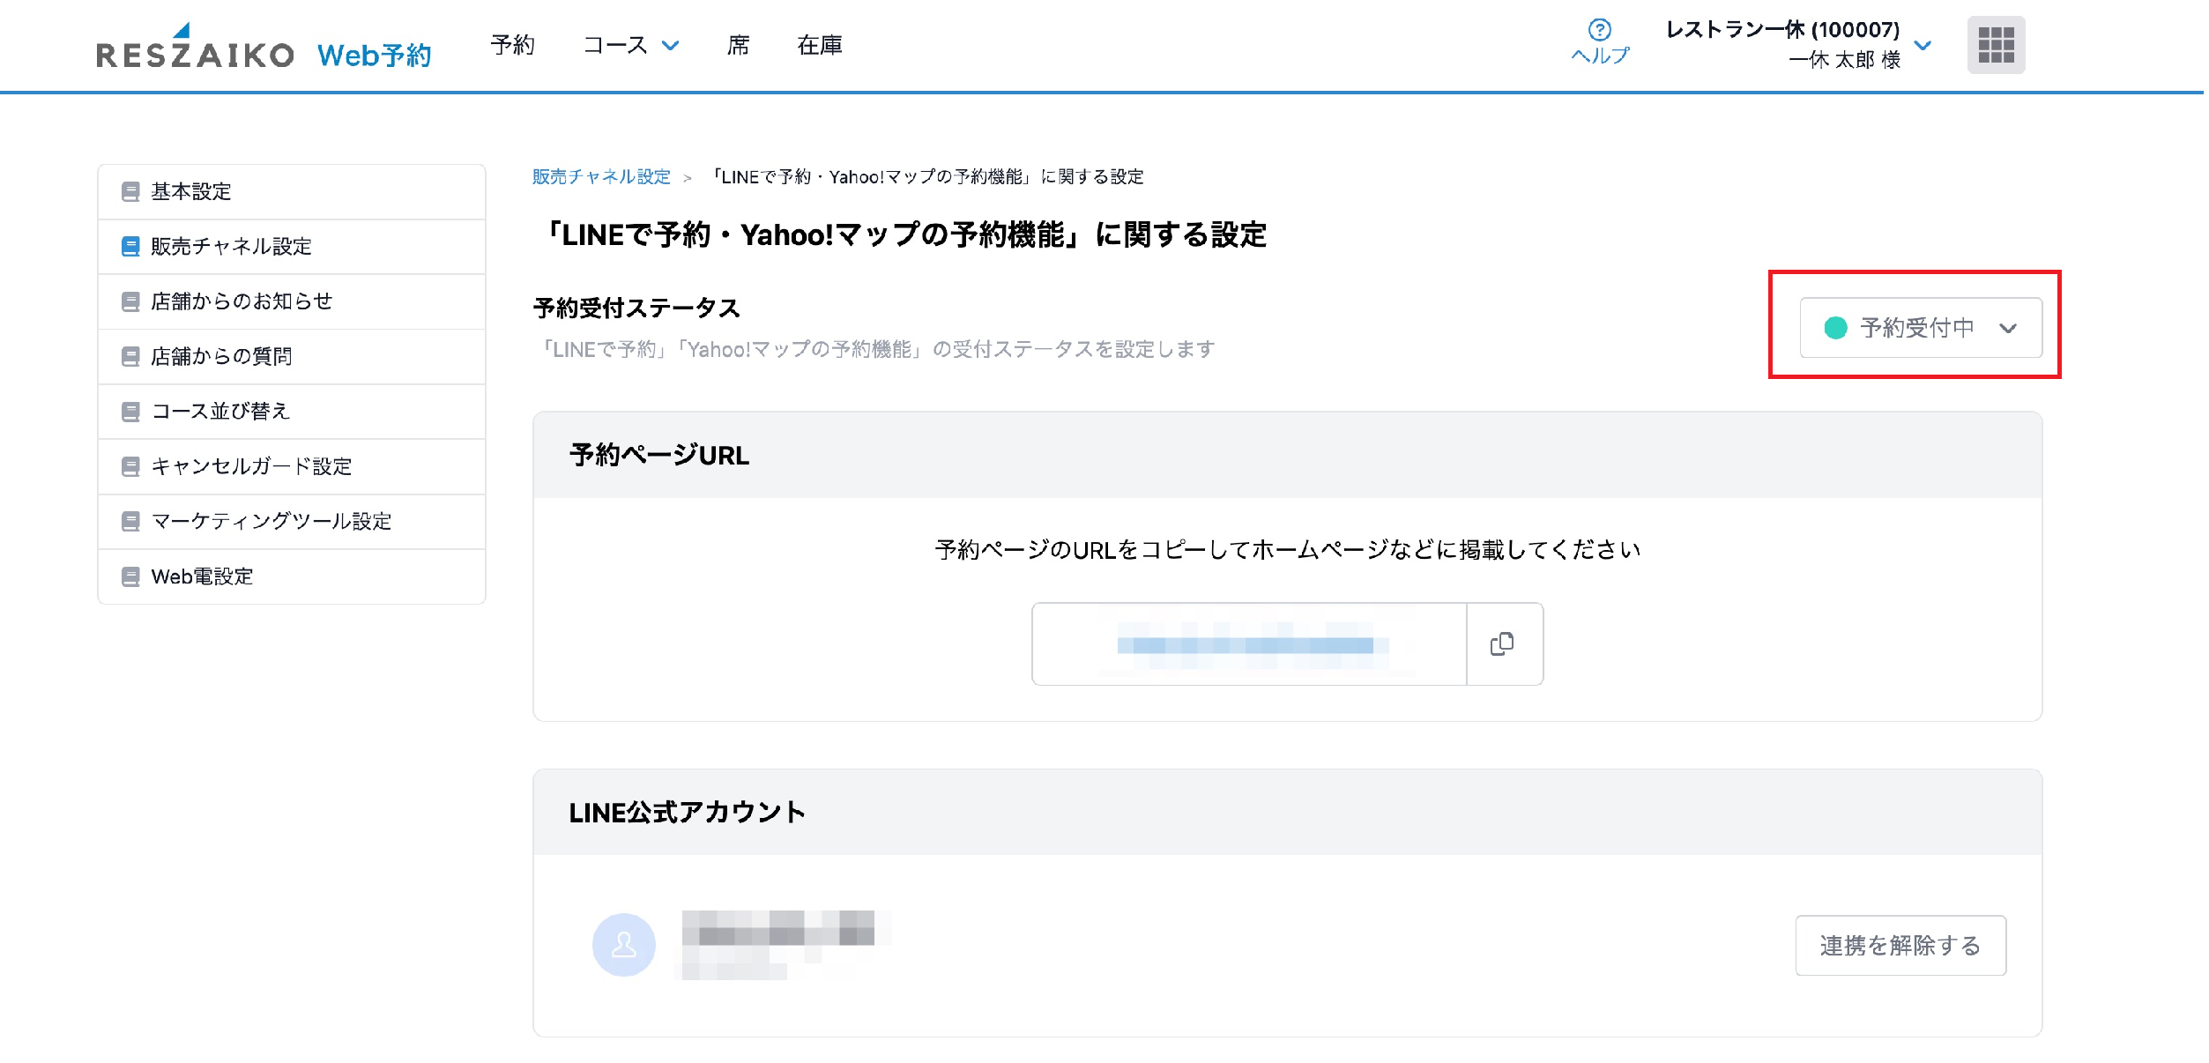The height and width of the screenshot is (1063, 2209).
Task: Click the キャンセルガード設定 sidebar icon
Action: pos(130,466)
